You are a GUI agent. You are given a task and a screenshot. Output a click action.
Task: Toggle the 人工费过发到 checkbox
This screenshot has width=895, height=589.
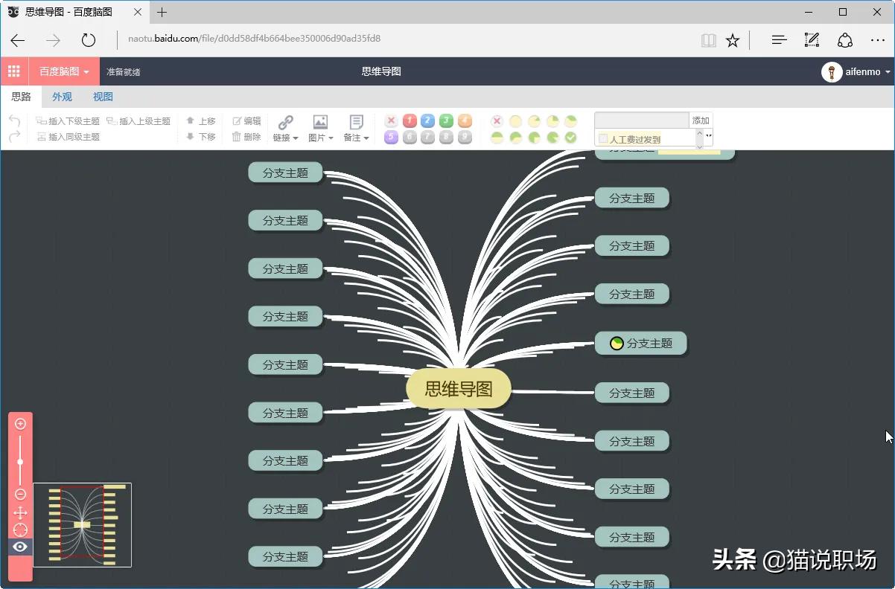click(x=603, y=138)
